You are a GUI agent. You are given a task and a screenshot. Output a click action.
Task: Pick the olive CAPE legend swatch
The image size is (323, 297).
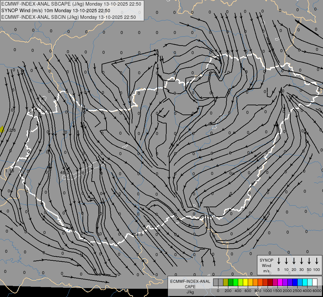point(226,282)
